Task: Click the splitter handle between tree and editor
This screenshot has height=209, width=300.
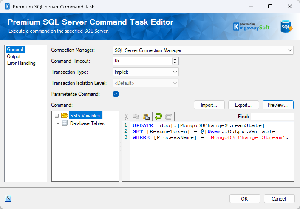Action: tap(120, 146)
